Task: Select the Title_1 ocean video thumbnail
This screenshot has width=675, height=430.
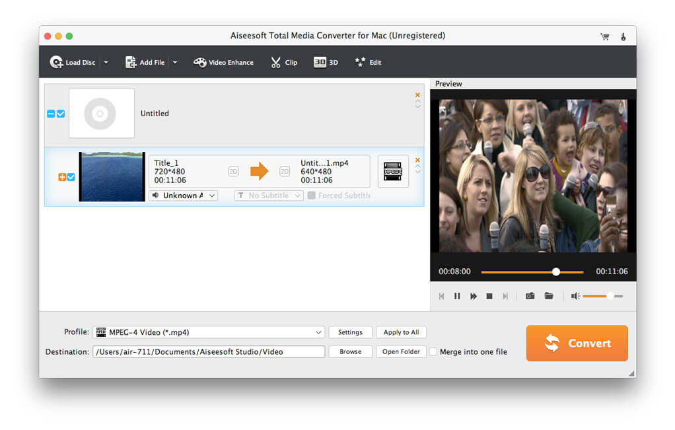Action: (112, 176)
